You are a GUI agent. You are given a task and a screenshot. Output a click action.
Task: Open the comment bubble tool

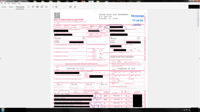pyautogui.click(x=71, y=7)
